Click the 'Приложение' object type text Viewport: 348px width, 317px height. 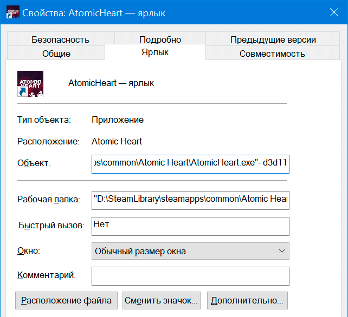coord(118,120)
